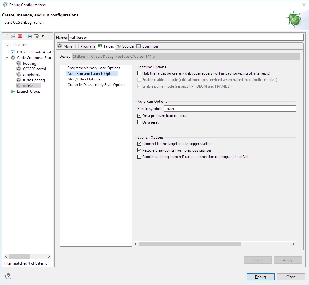Screen dimensions: 309x285
Task: Click options panel scroll left arrow
Action: [x=136, y=244]
